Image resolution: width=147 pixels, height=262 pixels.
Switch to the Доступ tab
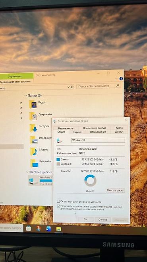[119, 132]
